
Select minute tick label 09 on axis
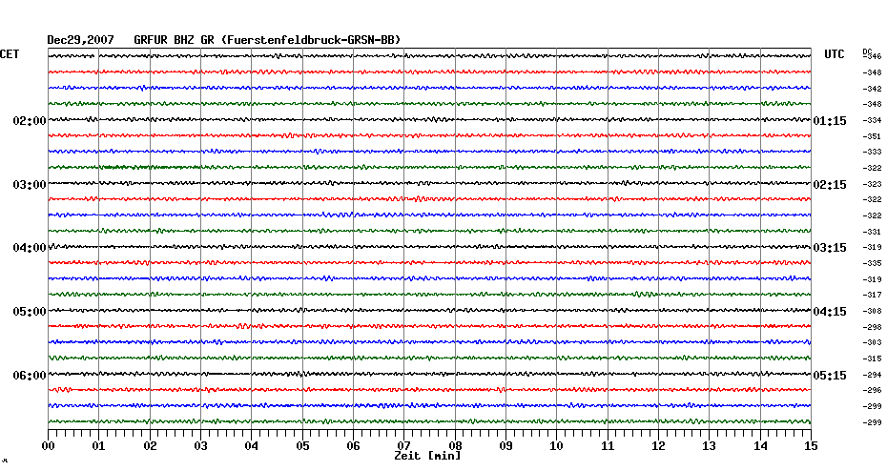point(505,446)
